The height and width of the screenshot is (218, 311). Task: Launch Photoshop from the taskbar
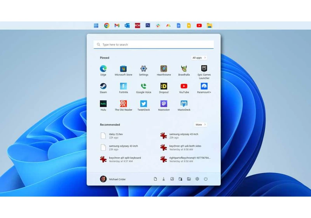point(148,25)
